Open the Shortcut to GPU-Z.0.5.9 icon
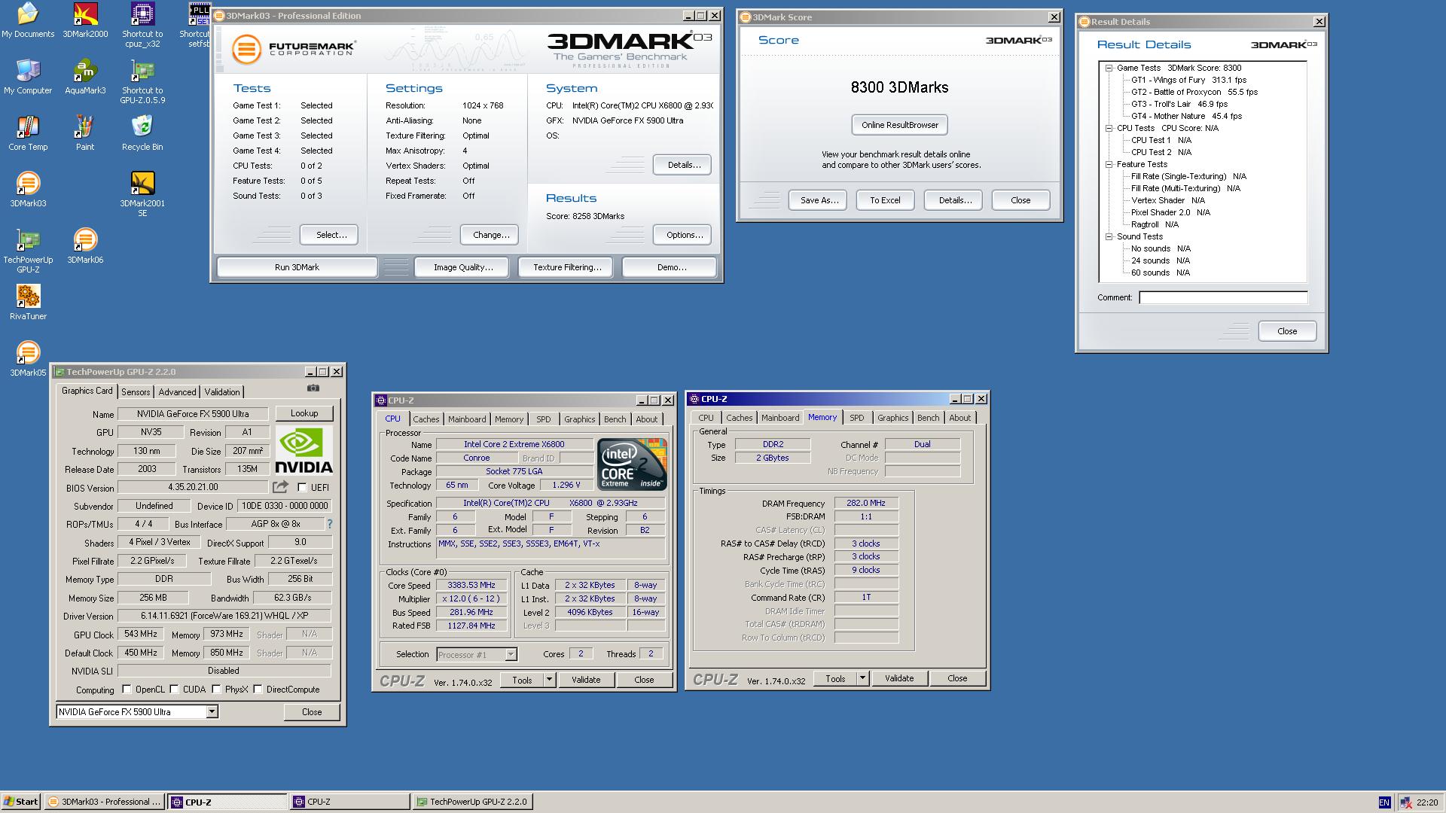The image size is (1446, 813). point(142,82)
